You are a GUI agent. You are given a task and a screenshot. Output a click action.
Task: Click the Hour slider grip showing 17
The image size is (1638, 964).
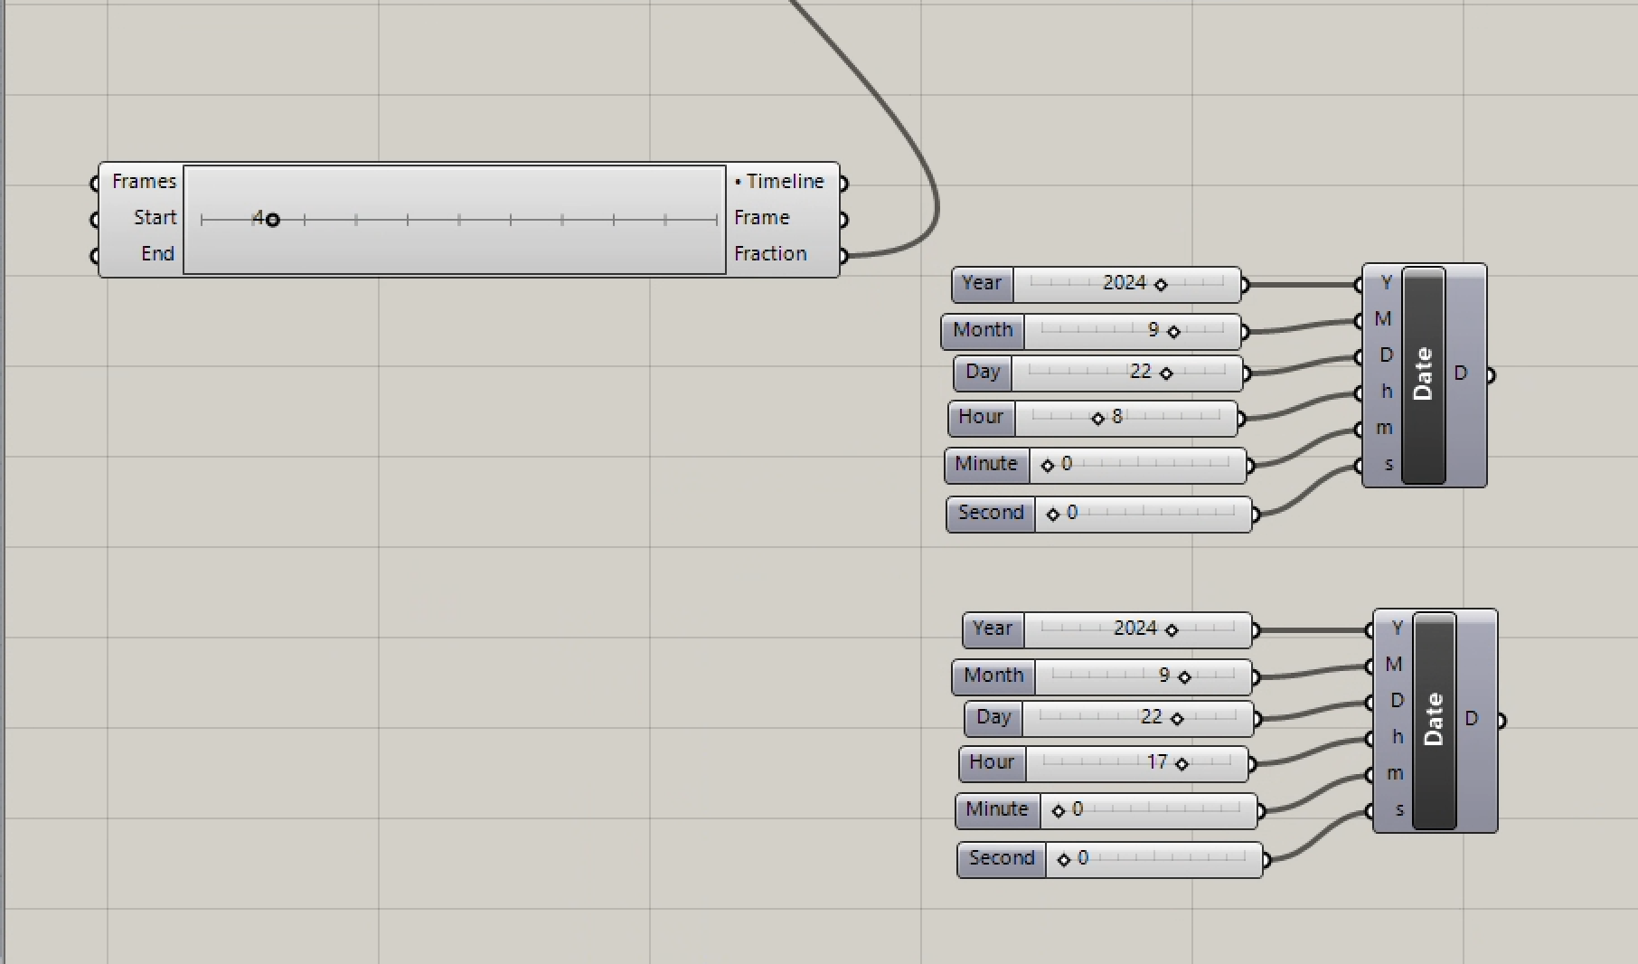coord(1181,764)
